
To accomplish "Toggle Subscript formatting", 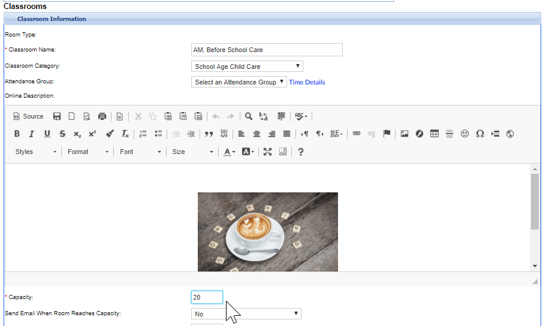I will (77, 134).
